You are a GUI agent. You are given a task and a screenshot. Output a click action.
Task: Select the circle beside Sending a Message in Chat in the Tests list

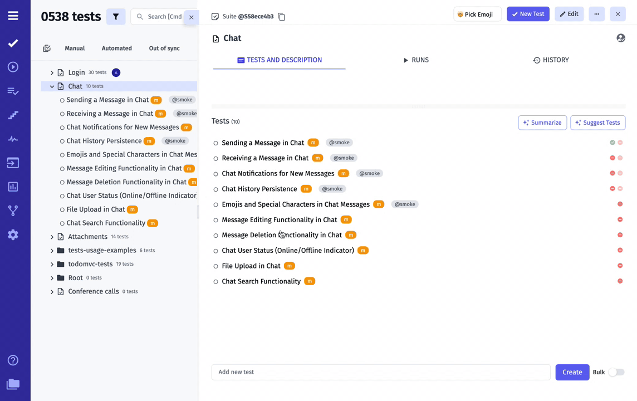pyautogui.click(x=215, y=143)
